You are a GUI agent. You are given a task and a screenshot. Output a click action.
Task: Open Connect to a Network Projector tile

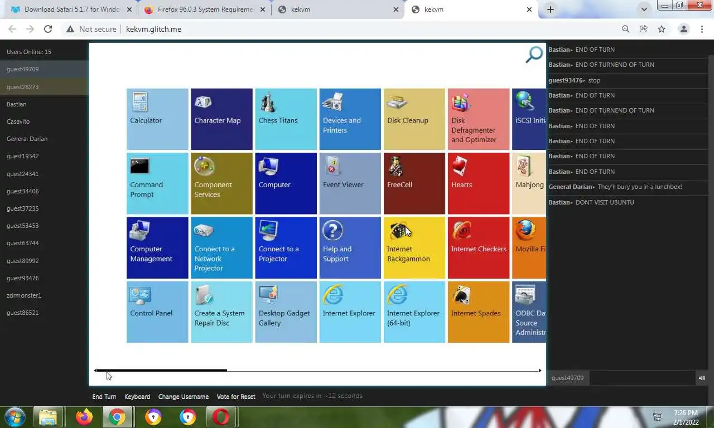[221, 247]
